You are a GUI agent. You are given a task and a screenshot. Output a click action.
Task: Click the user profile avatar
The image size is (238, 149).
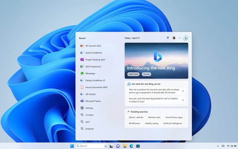174,38
